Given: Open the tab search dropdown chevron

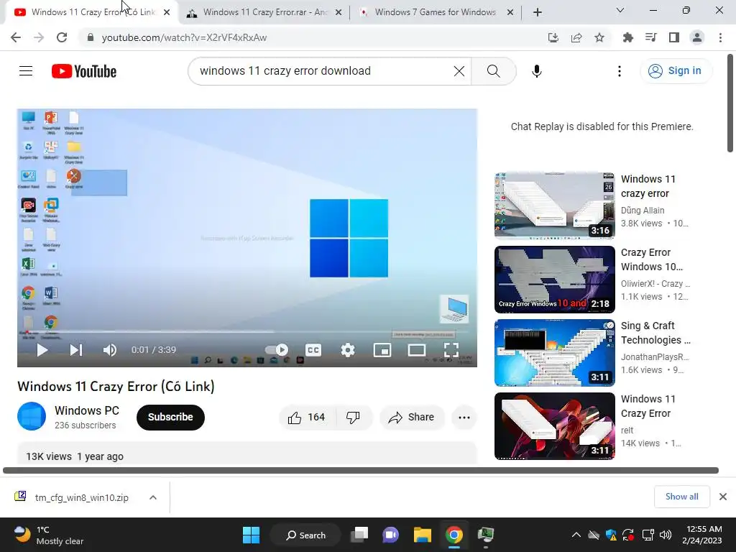Looking at the screenshot, I should click(620, 10).
